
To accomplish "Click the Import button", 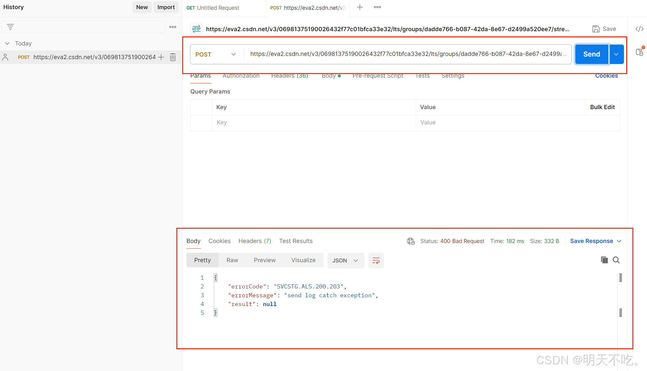I will [166, 7].
